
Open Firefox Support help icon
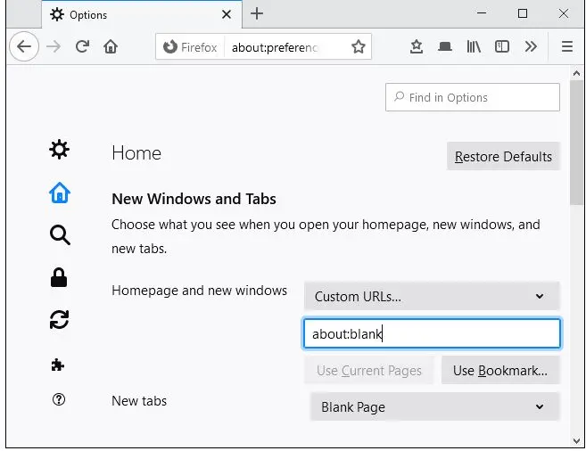point(59,400)
